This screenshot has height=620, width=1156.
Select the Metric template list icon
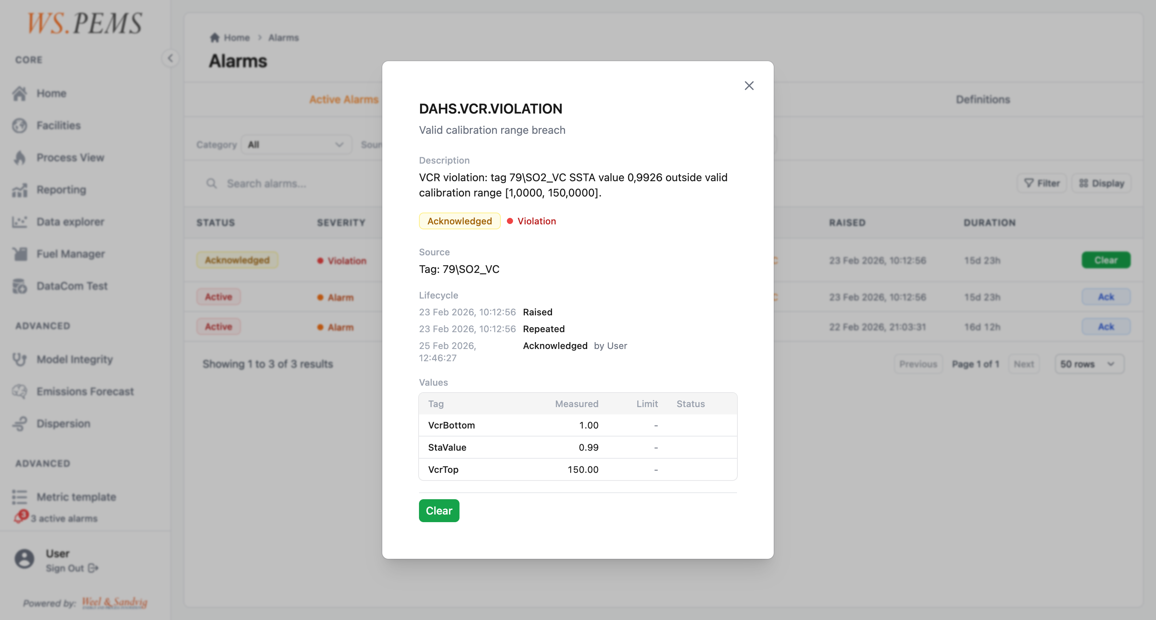(19, 497)
